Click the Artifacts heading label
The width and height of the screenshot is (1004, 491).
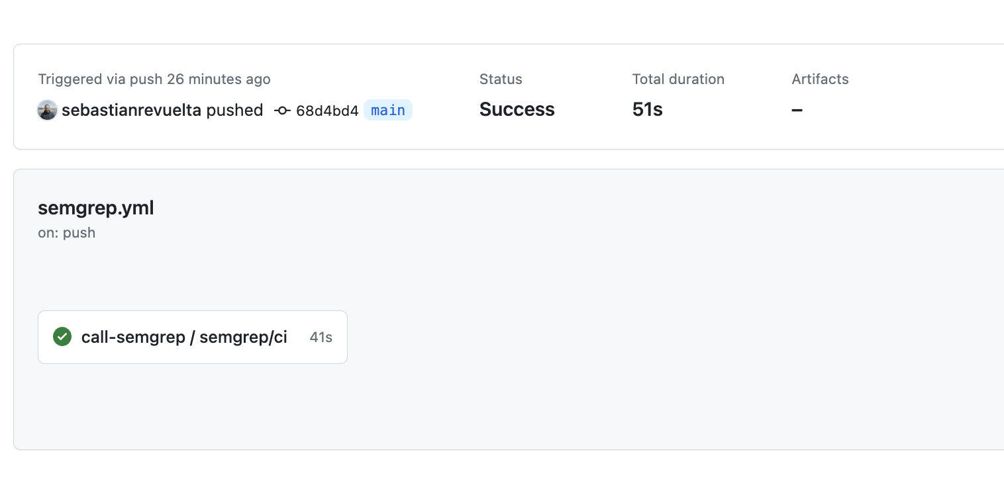tap(820, 79)
